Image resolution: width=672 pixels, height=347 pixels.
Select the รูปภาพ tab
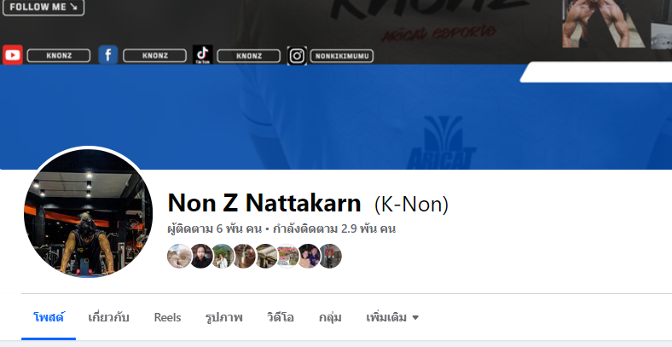(x=223, y=317)
